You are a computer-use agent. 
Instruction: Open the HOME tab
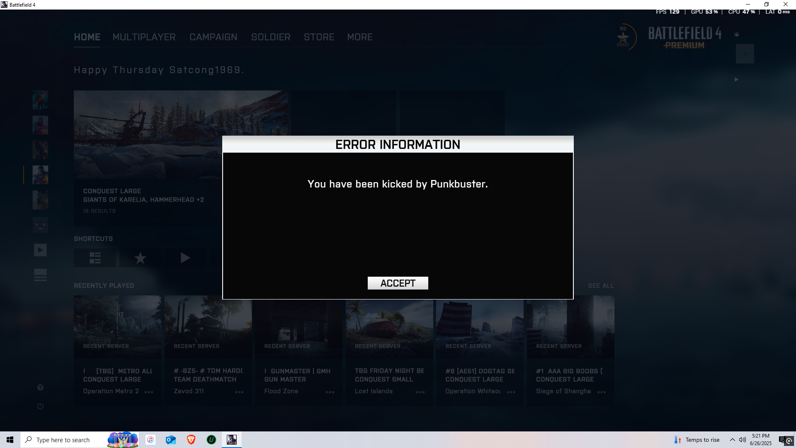click(x=87, y=37)
